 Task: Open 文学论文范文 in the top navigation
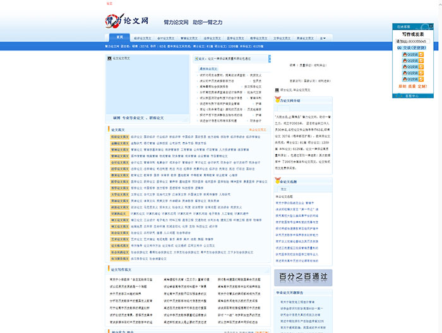(x=282, y=39)
